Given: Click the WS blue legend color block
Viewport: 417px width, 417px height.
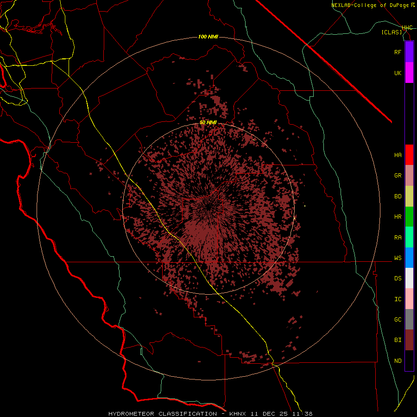Looking at the screenshot, I should click(x=409, y=258).
